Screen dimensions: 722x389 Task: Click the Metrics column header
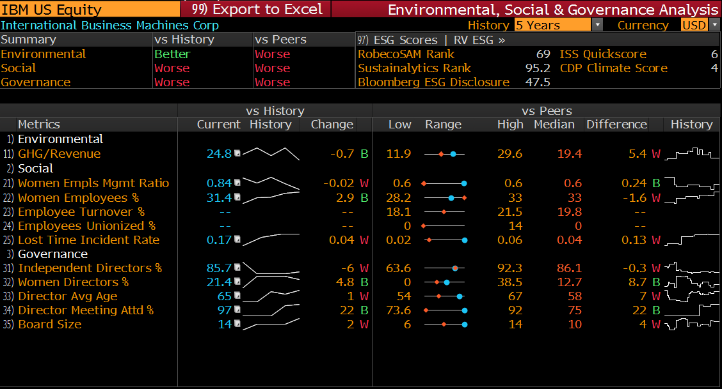click(38, 124)
